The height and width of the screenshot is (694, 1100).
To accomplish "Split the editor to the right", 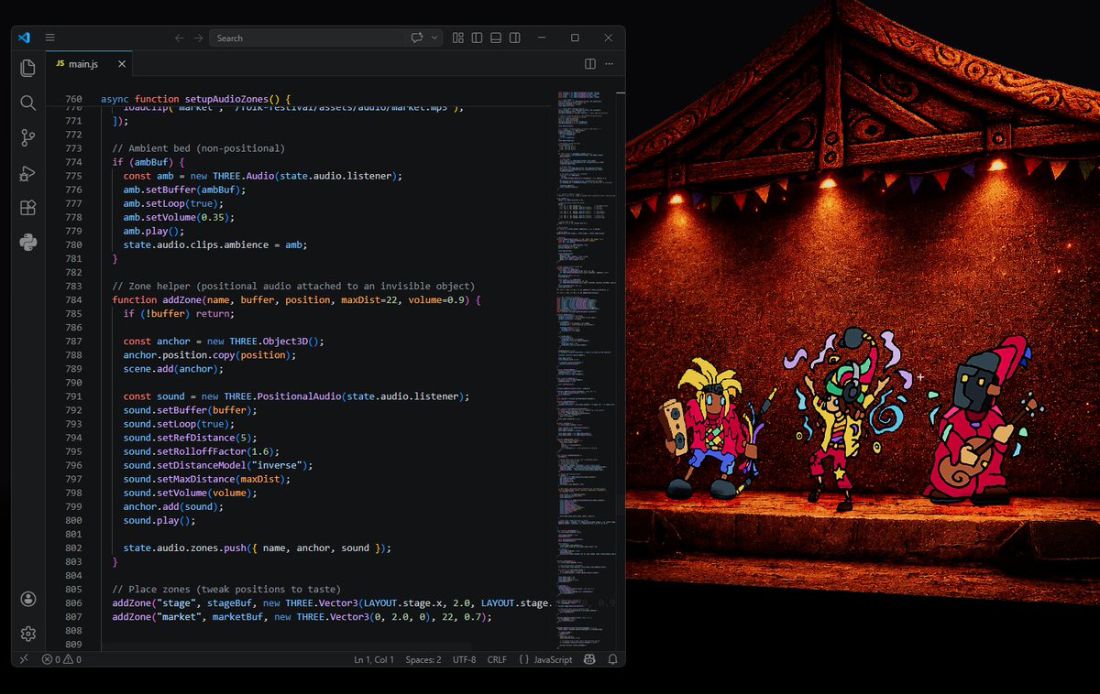I will [x=590, y=64].
